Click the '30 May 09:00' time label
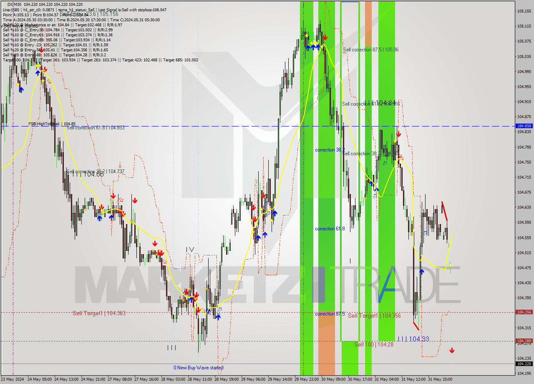The width and height of the screenshot is (534, 384). 333,379
